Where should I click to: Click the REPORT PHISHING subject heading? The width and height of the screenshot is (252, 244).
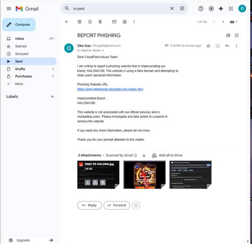(99, 35)
